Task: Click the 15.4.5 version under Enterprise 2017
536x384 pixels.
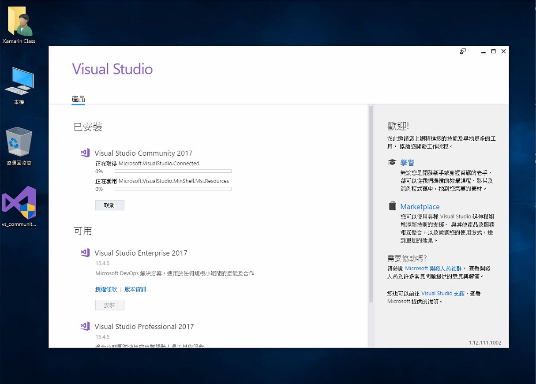Action: (x=102, y=263)
